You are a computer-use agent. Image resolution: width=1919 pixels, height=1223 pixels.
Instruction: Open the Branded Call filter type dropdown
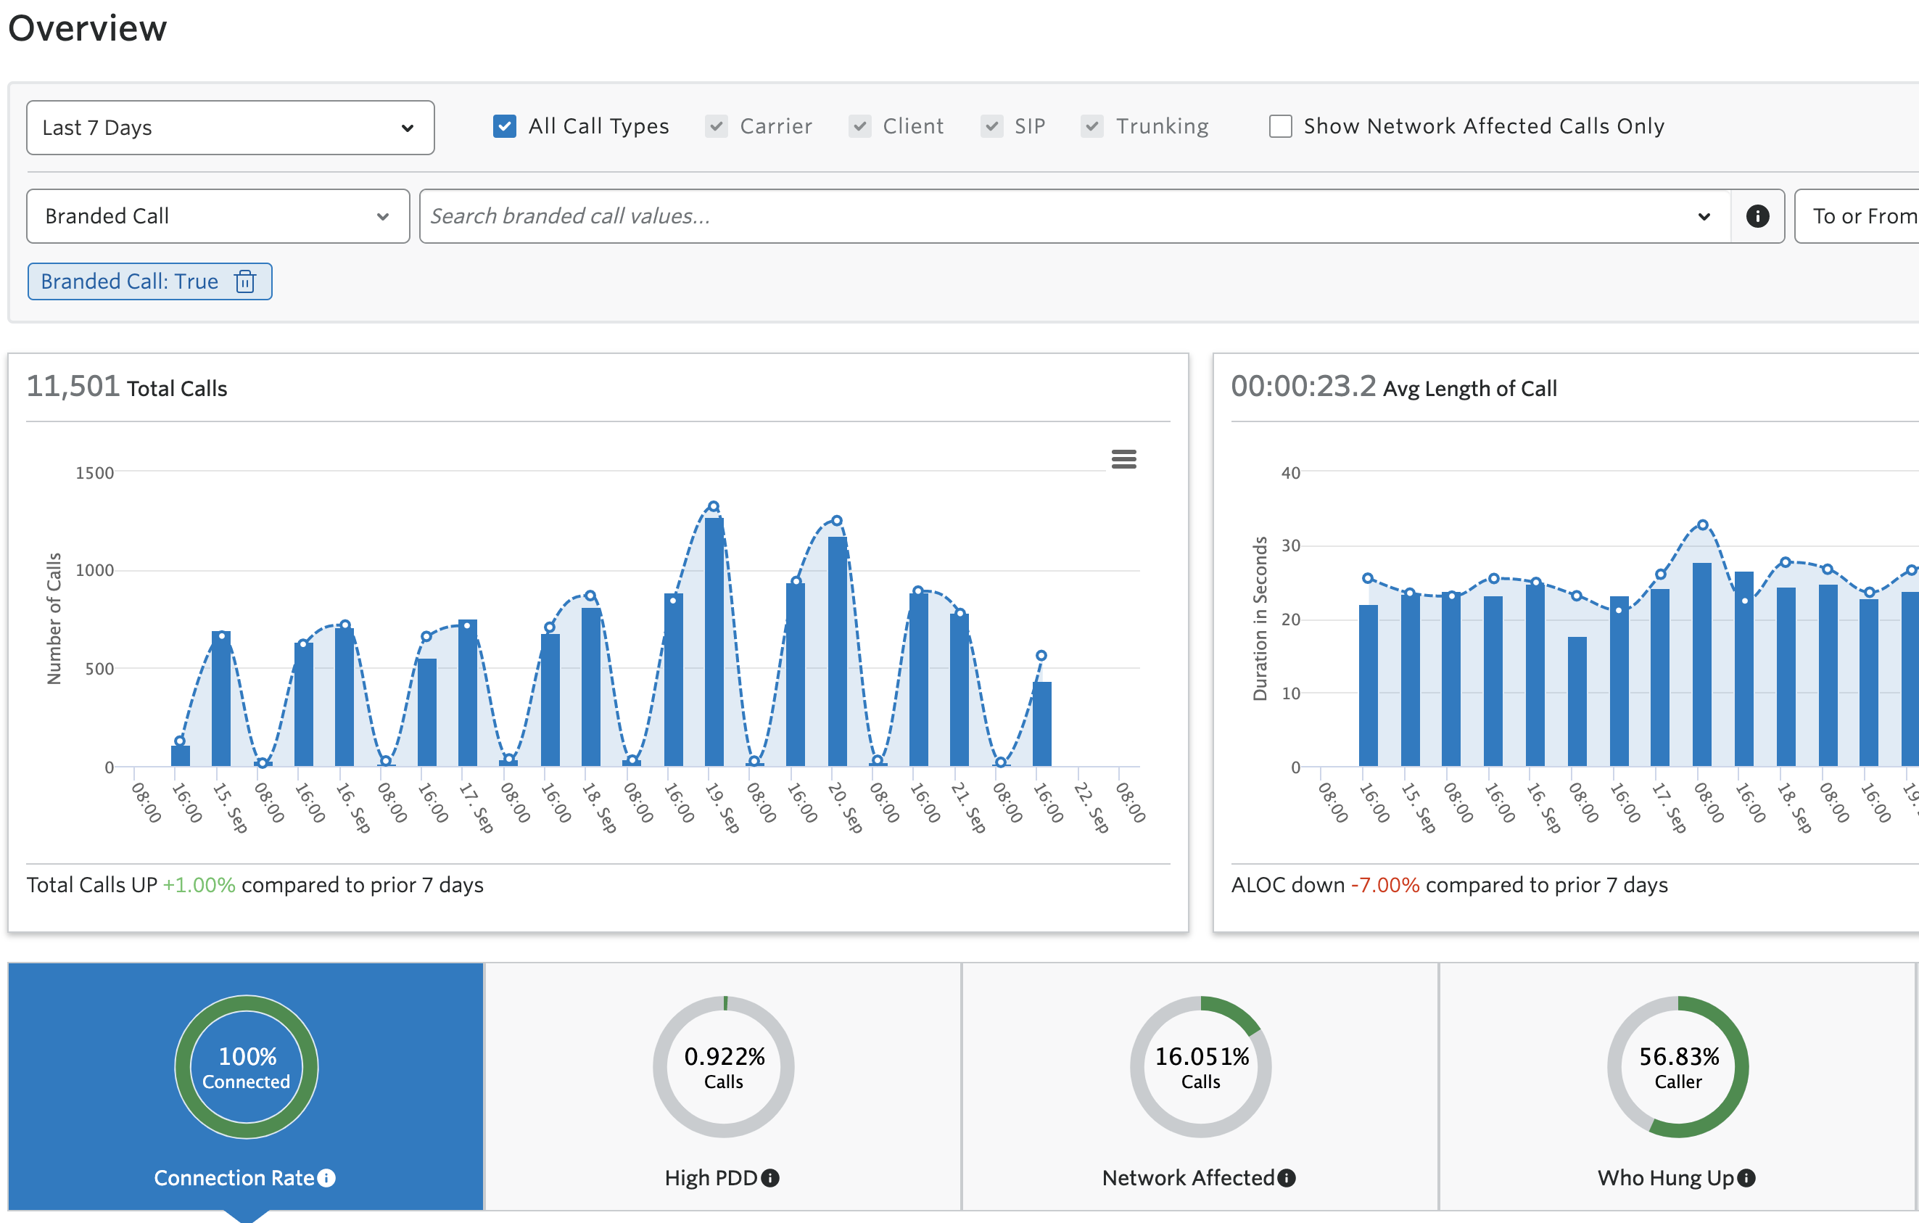[218, 216]
